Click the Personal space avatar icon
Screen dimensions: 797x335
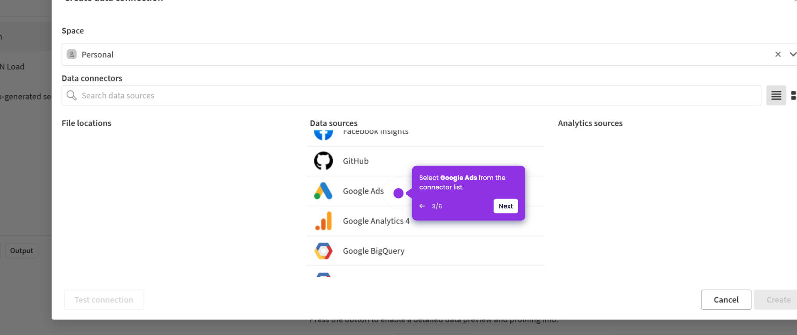(x=72, y=54)
